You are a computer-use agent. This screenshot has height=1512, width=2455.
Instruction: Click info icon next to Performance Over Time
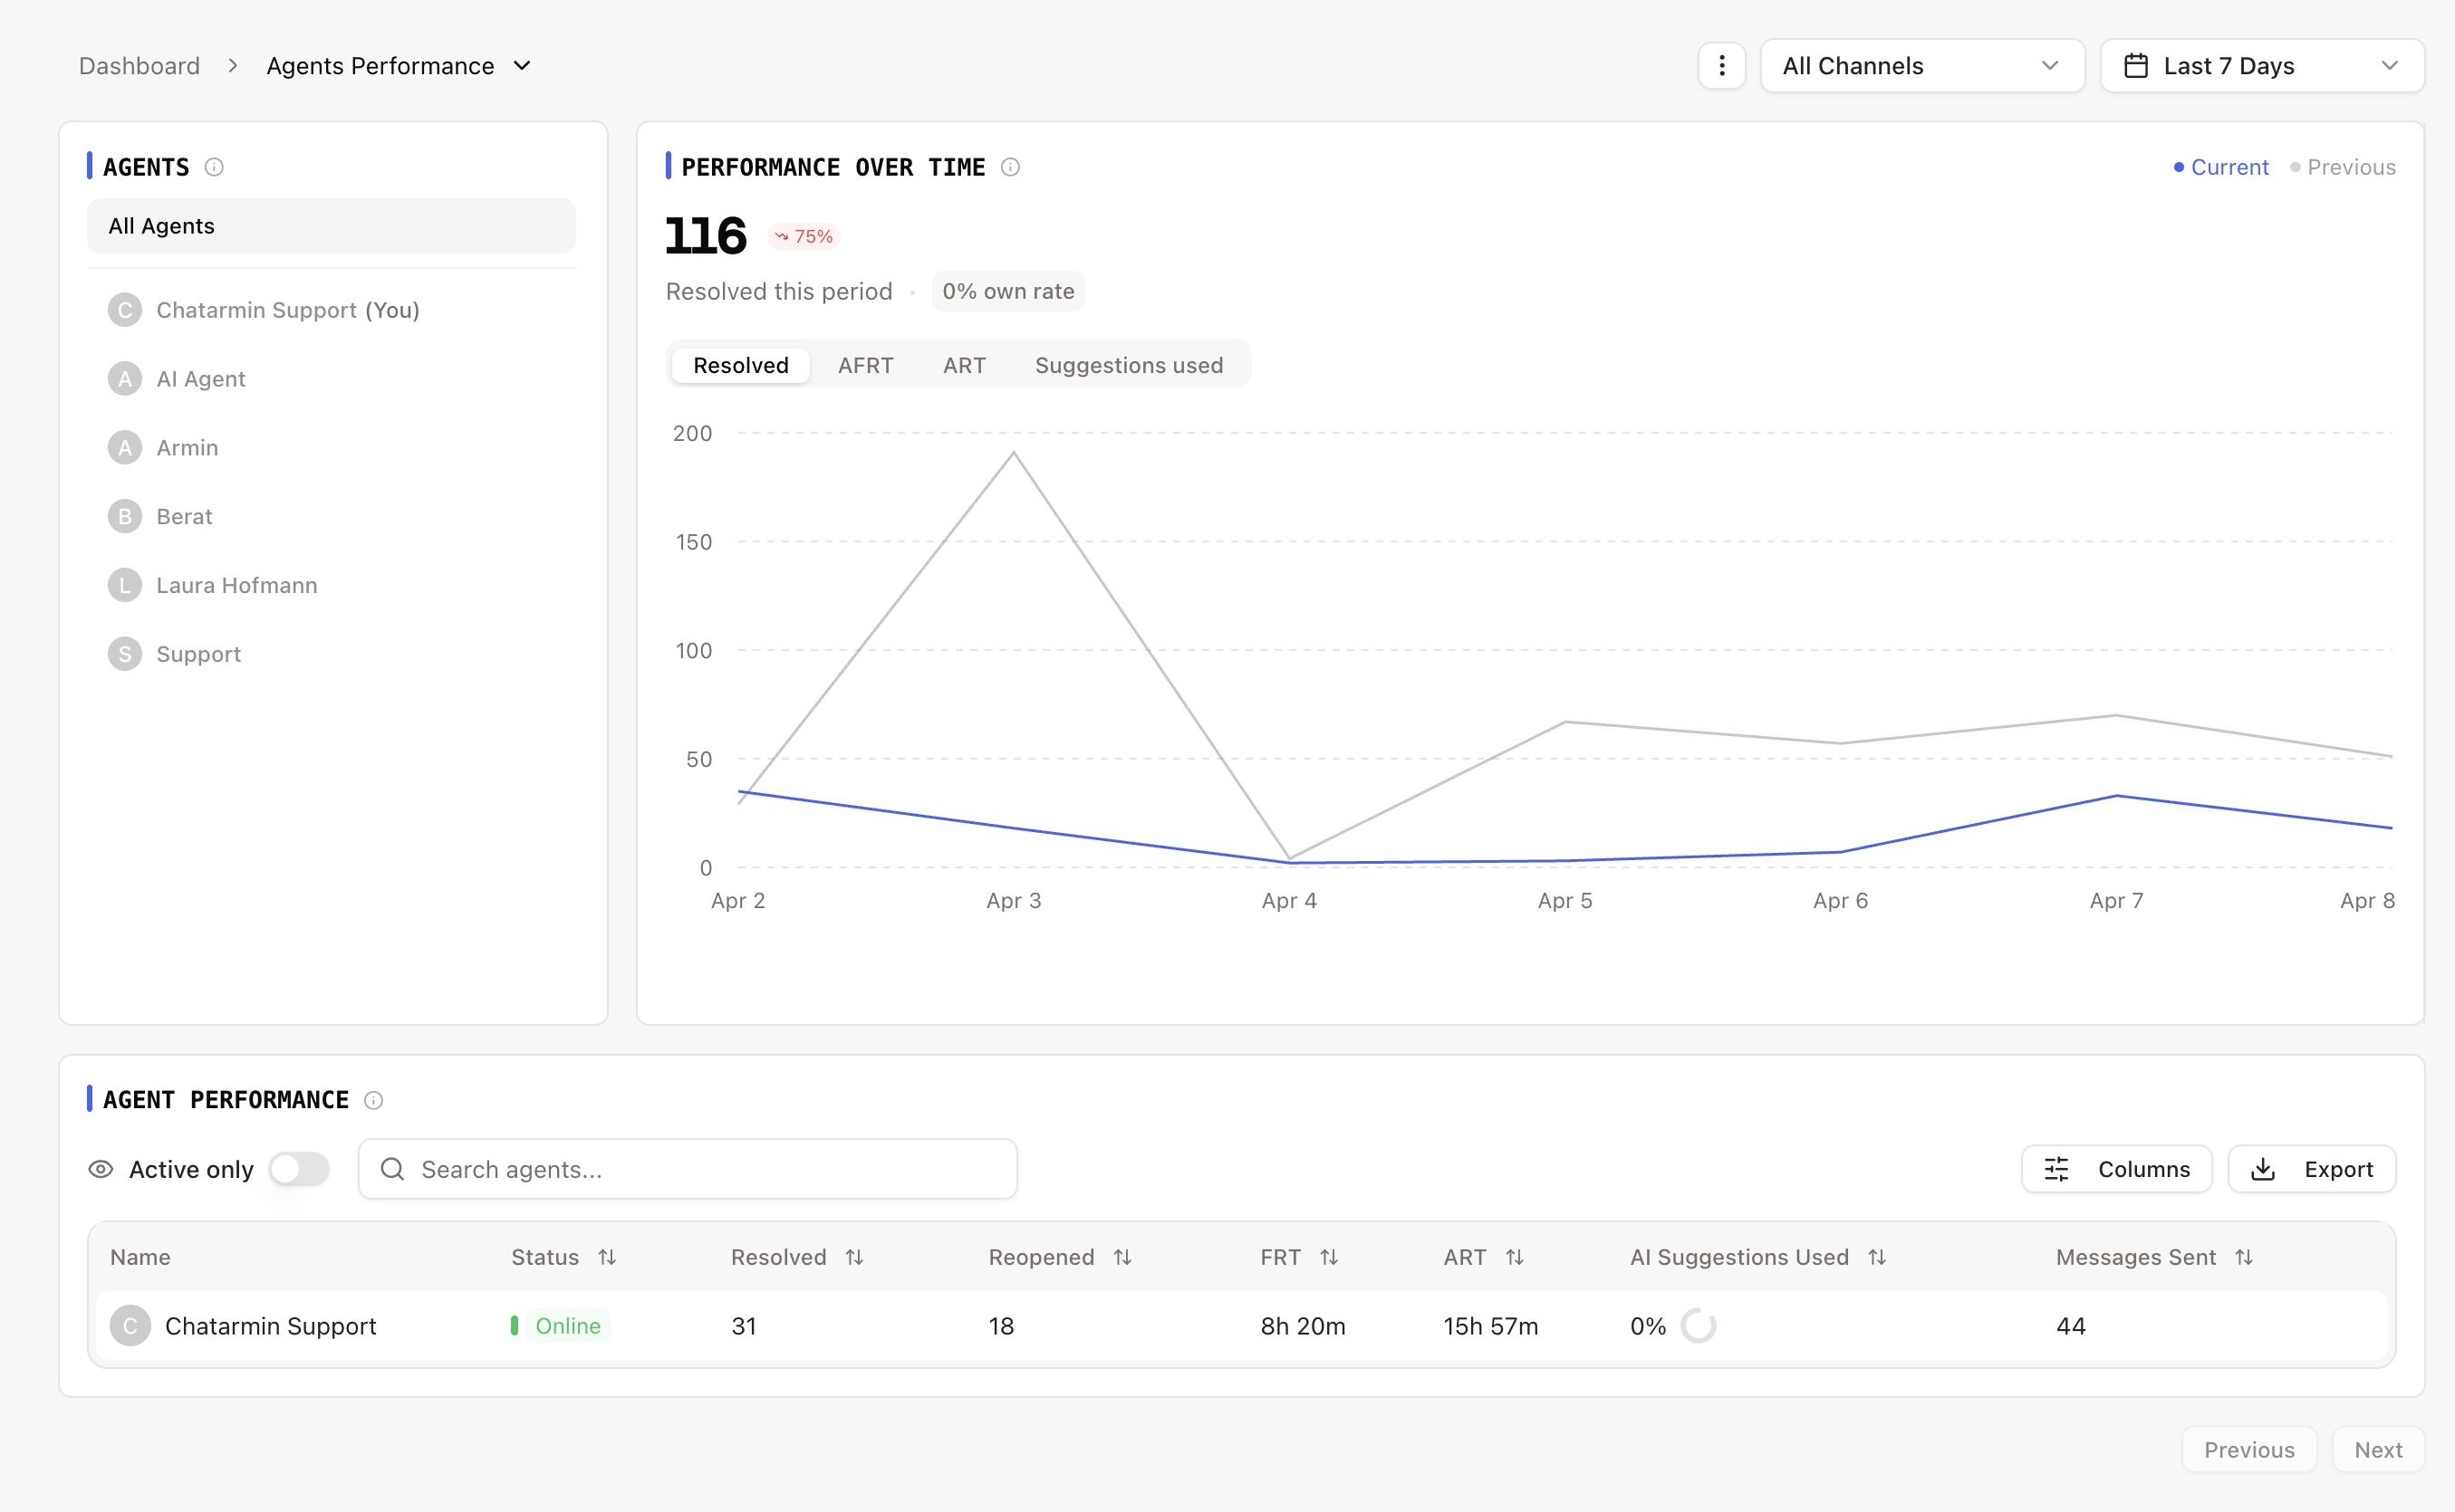tap(1010, 167)
